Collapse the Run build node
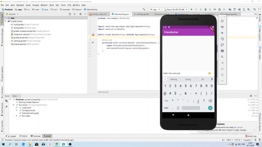 [x=14, y=105]
